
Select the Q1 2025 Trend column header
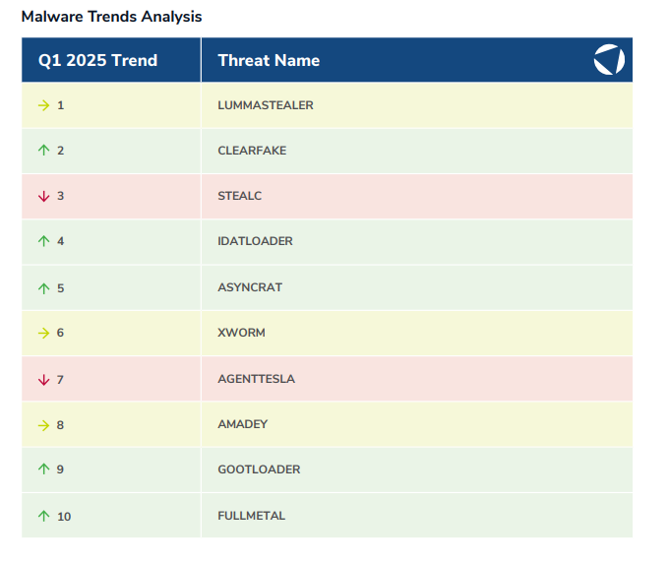coord(97,60)
